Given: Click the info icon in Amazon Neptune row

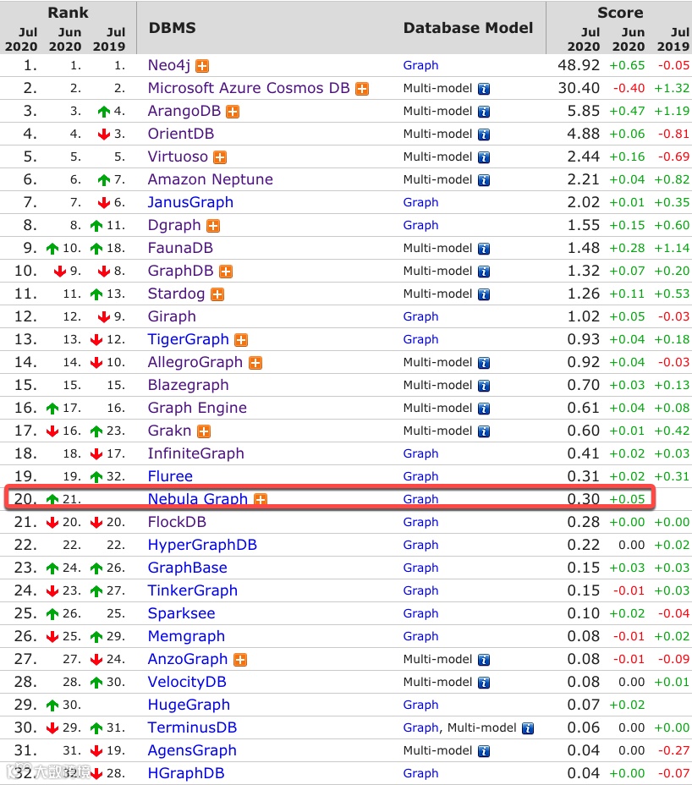Looking at the screenshot, I should [484, 180].
